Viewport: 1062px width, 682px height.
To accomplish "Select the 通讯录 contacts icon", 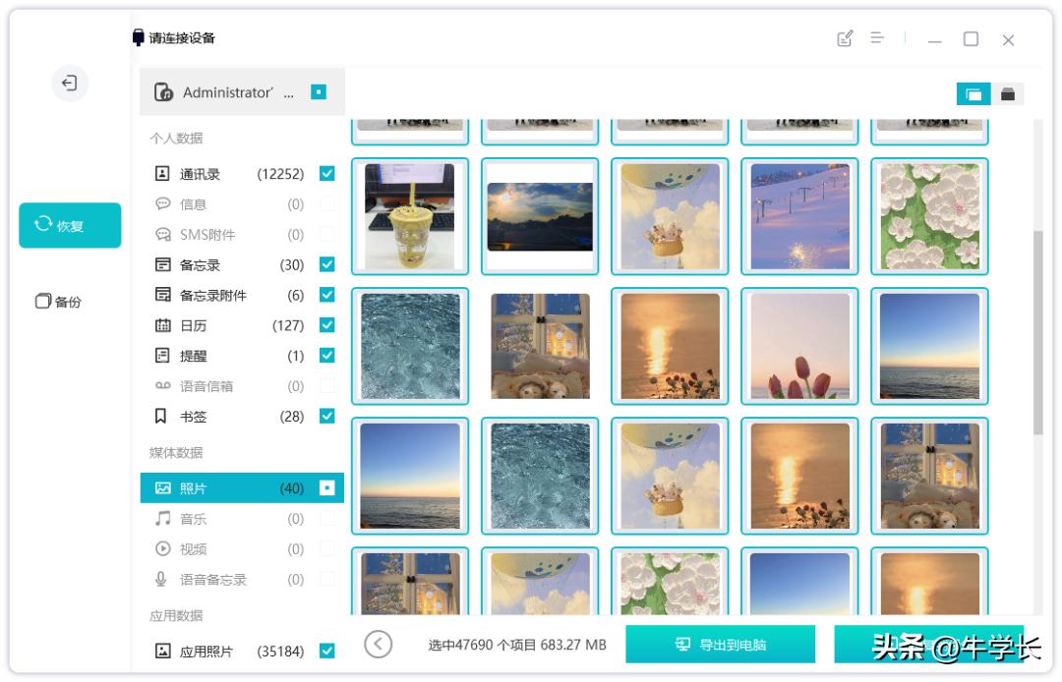I will (x=164, y=173).
